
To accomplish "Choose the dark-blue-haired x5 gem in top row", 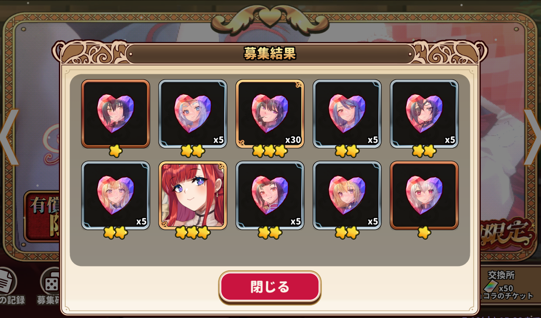I will point(347,114).
